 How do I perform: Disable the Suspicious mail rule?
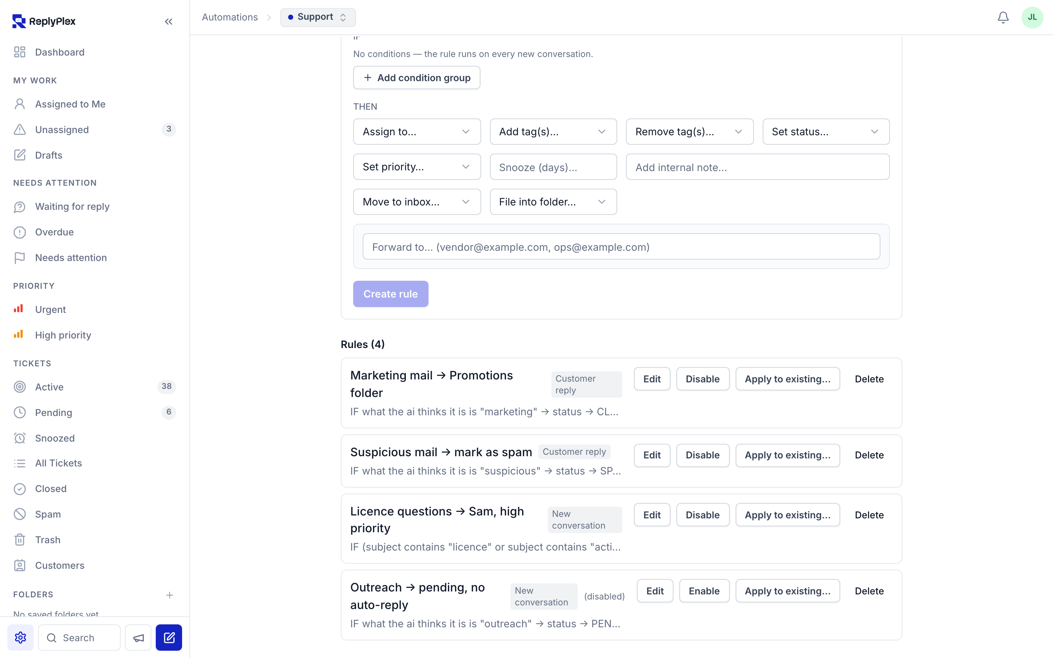click(703, 455)
